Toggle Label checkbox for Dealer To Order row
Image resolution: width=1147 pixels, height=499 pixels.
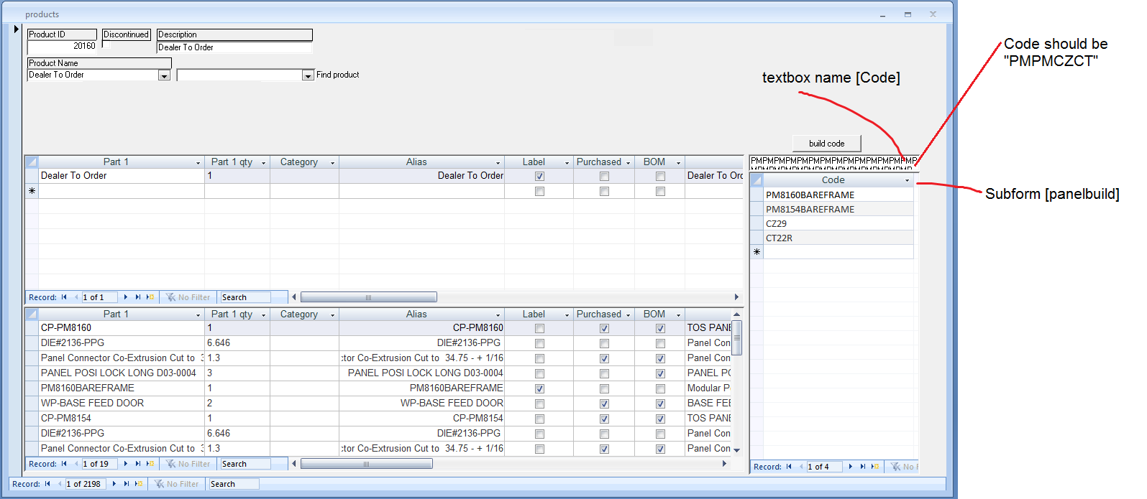tap(539, 176)
